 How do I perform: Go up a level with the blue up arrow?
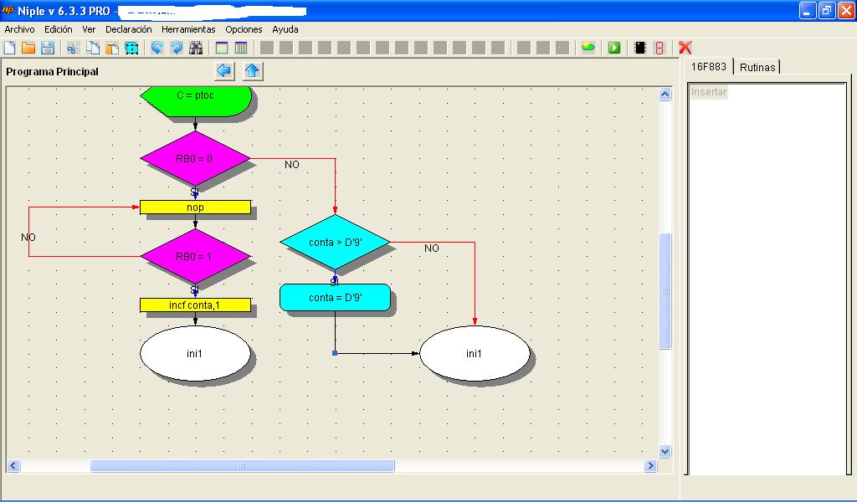point(252,71)
